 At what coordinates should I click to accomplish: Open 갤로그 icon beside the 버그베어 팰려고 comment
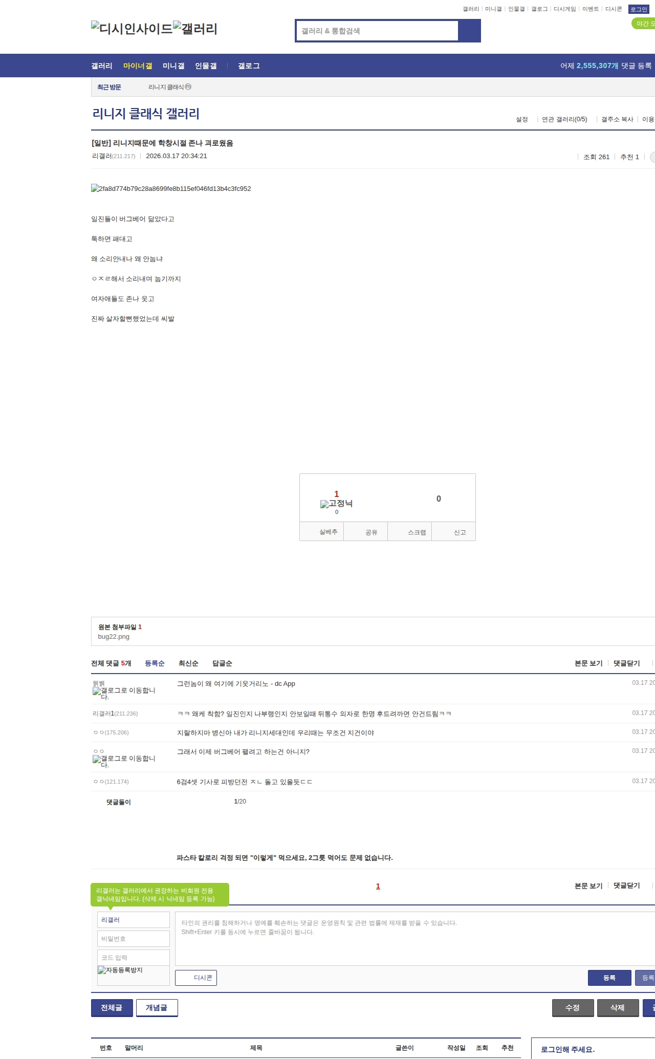click(x=124, y=762)
